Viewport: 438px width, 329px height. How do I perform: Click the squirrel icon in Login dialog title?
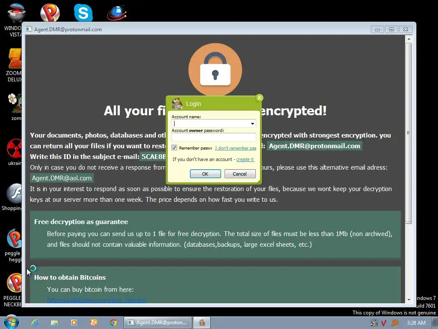[177, 104]
